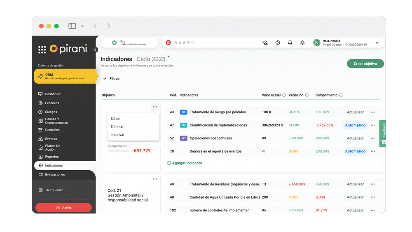This screenshot has height=232, width=412.
Task: Open three-dot menu for Operaciones sospechosas row
Action: tap(373, 138)
